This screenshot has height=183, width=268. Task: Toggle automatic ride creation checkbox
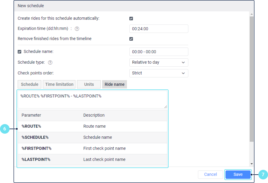click(131, 19)
